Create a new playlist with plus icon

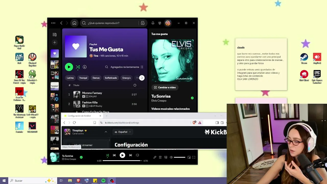click(x=55, y=42)
